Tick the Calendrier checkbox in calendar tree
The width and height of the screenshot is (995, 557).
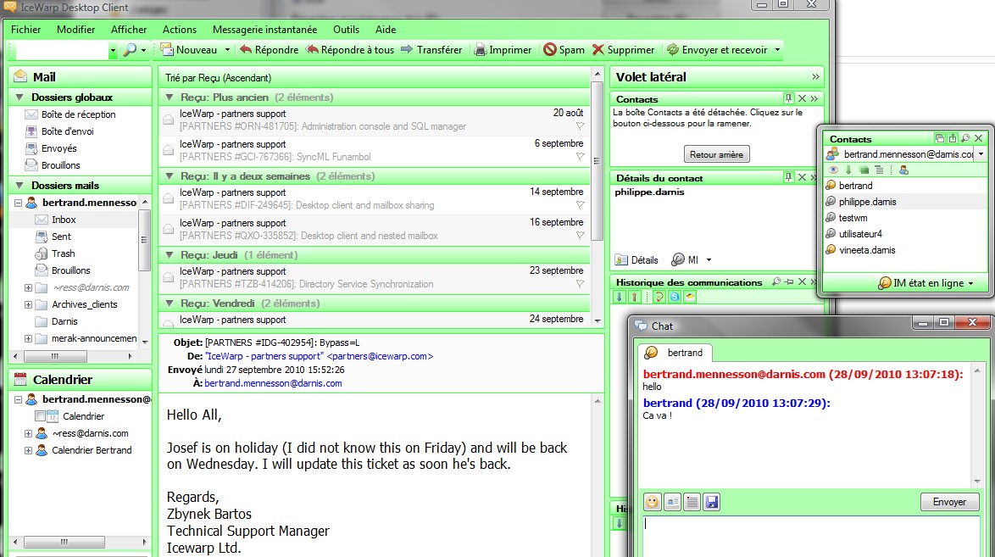click(x=41, y=416)
